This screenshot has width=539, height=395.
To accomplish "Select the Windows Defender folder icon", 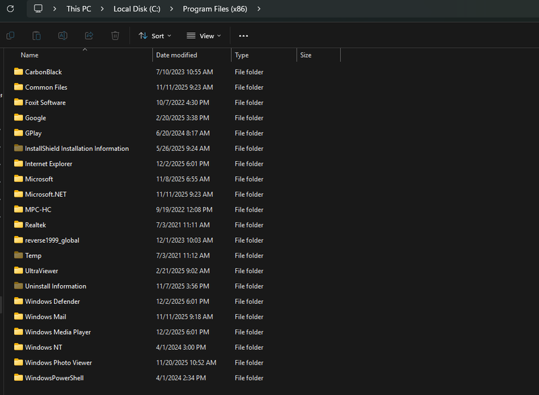I will click(x=19, y=301).
